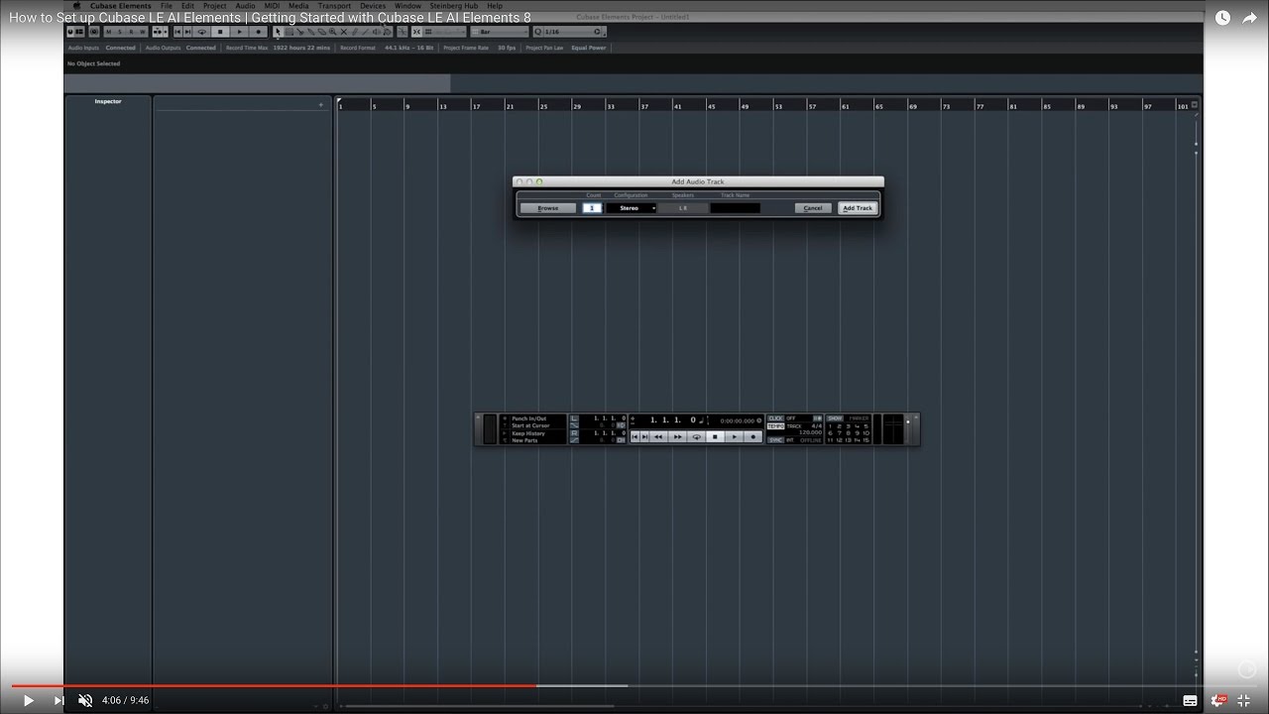Open the Devices menu

[x=373, y=6]
